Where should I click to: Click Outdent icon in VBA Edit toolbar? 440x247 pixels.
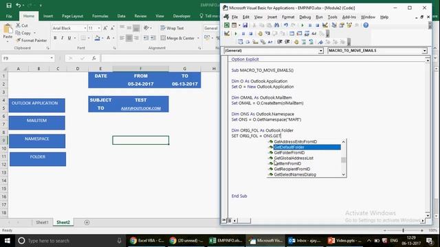[287, 42]
